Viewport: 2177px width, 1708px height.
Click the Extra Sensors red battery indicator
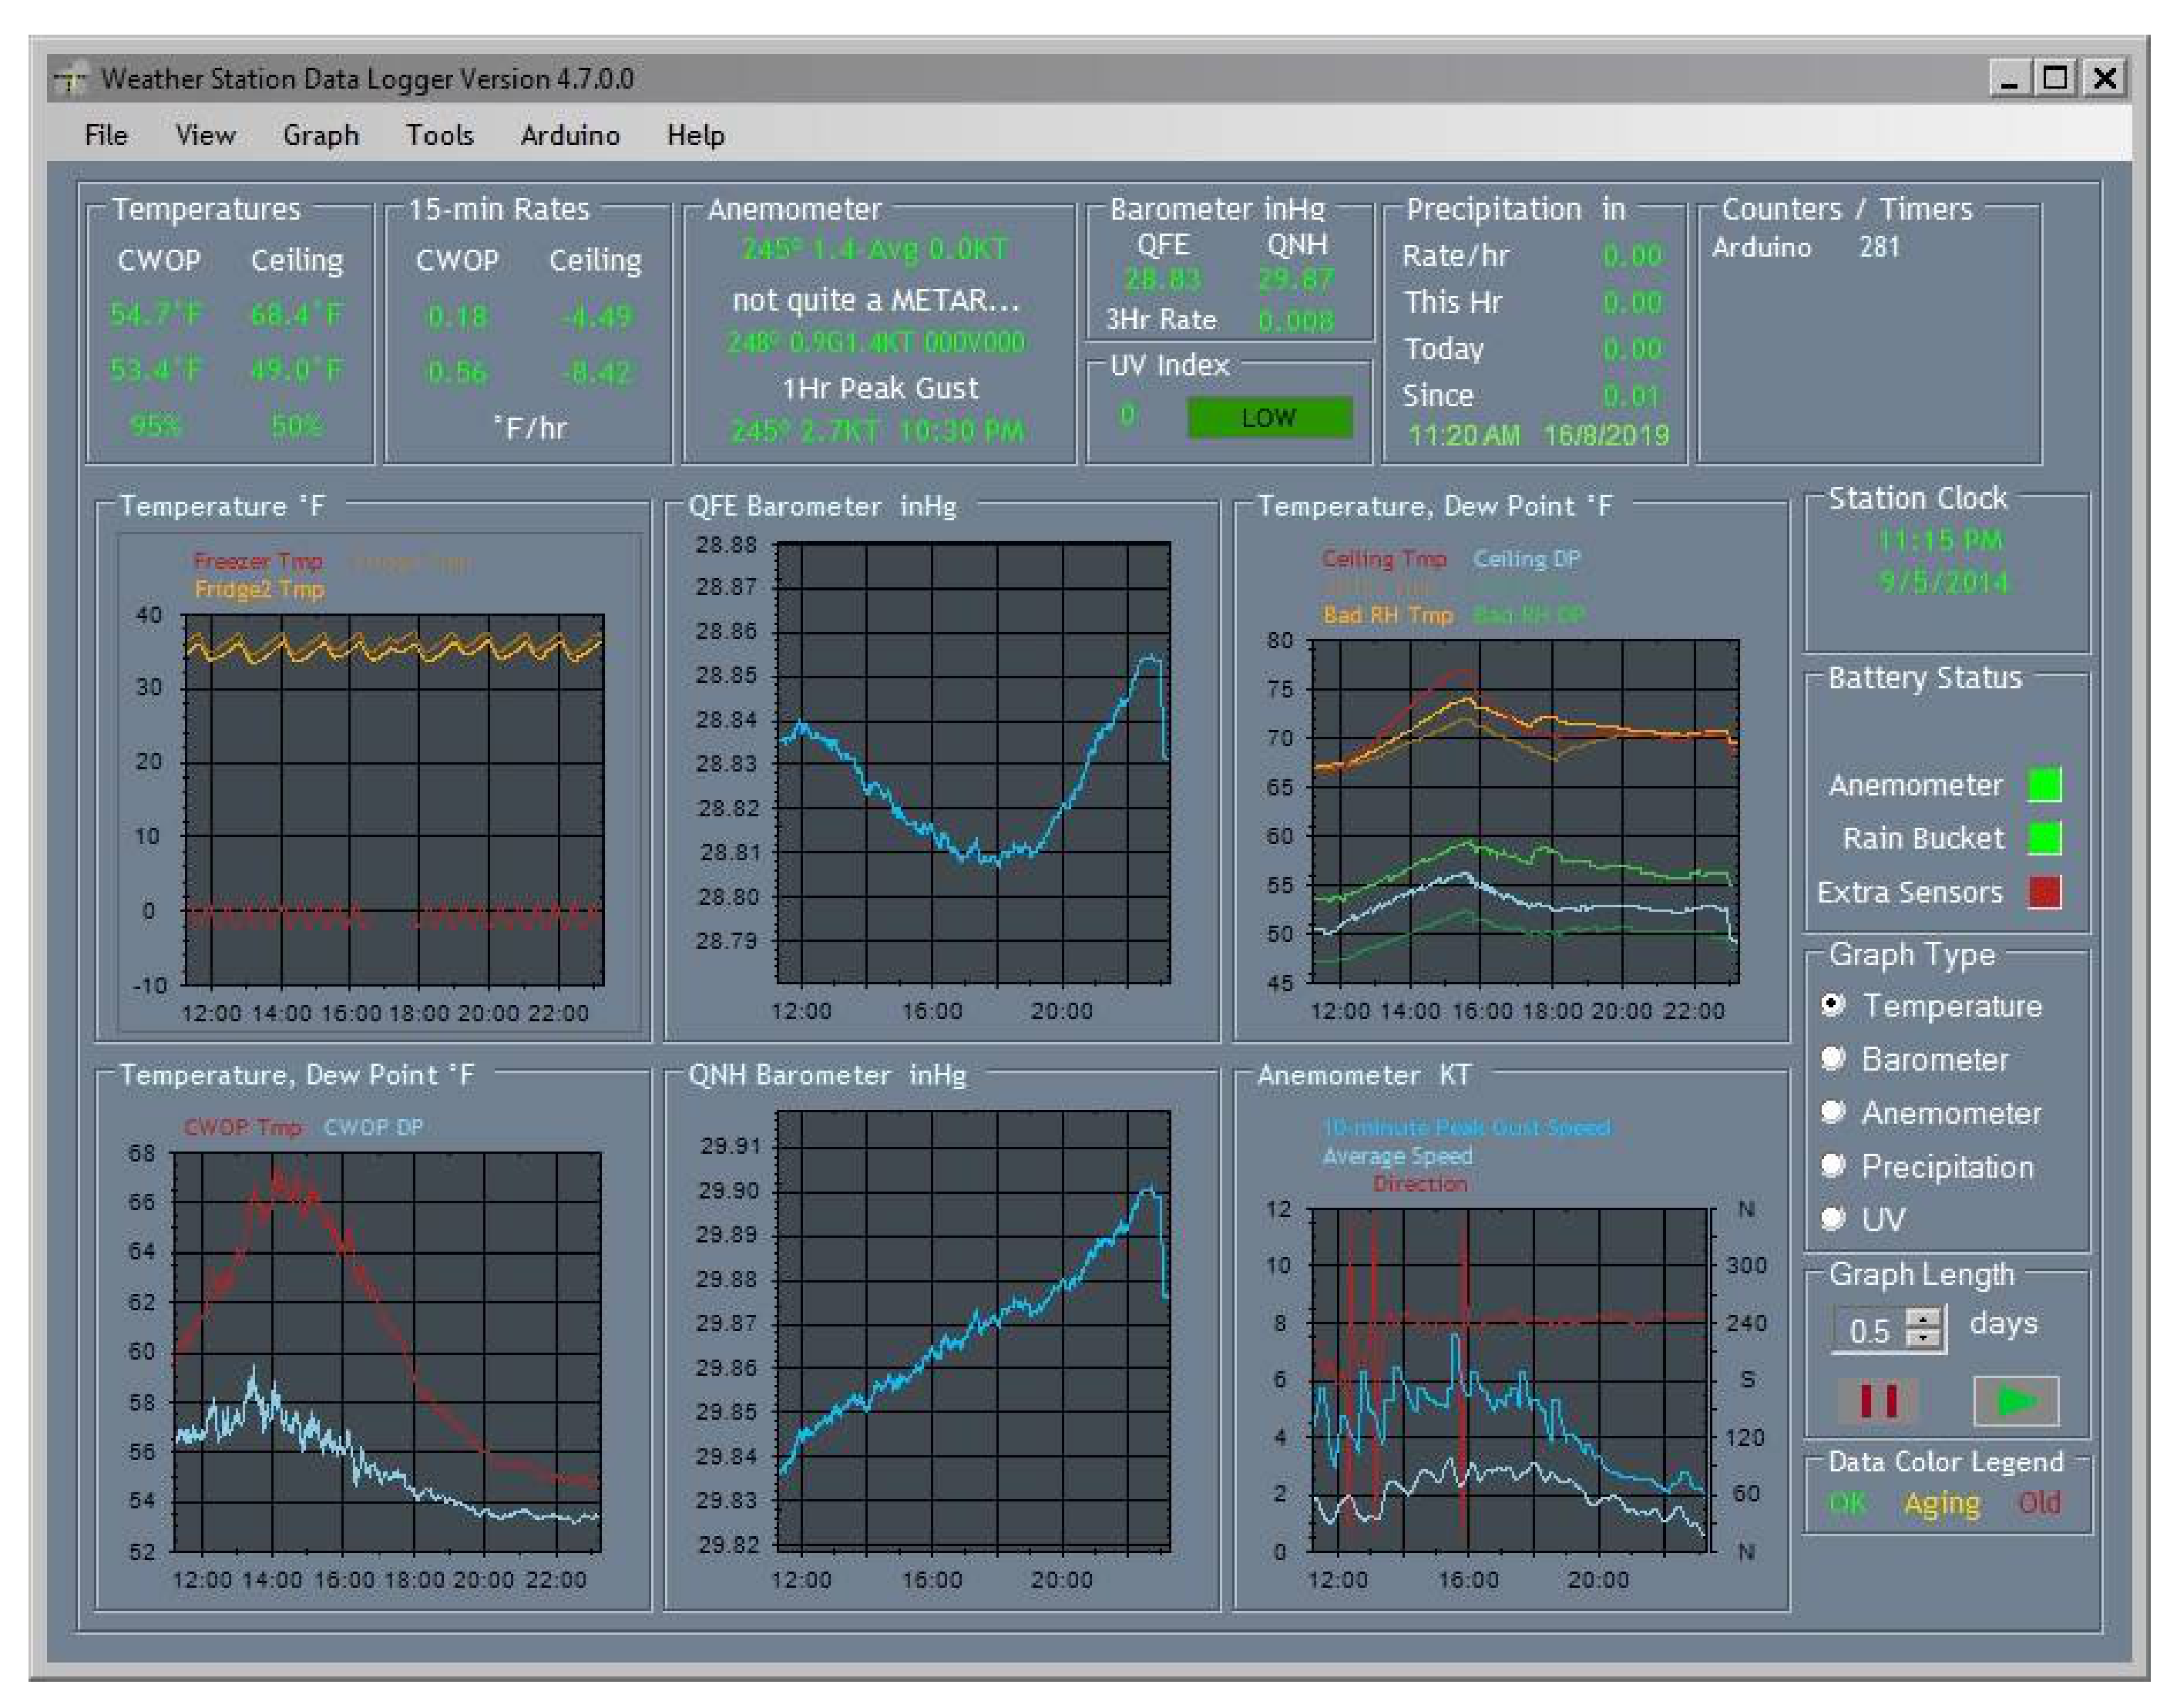[2043, 891]
